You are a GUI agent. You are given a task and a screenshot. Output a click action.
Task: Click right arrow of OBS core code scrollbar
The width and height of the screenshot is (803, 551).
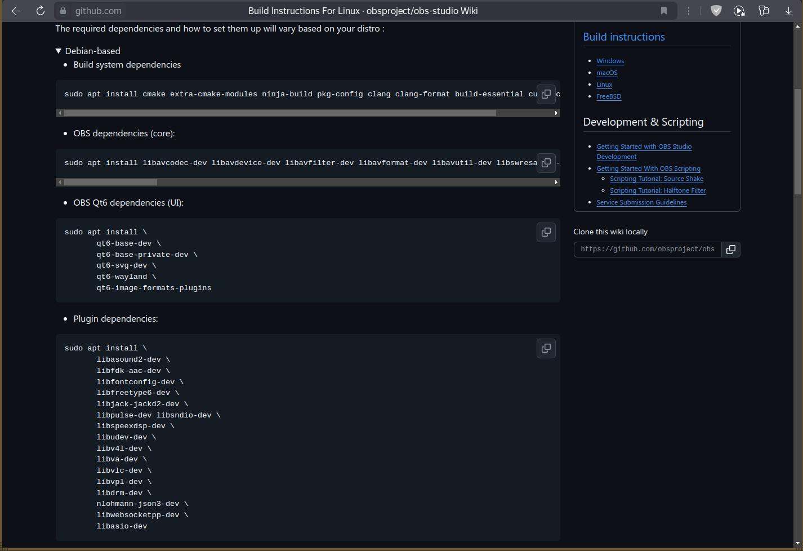[x=556, y=183]
